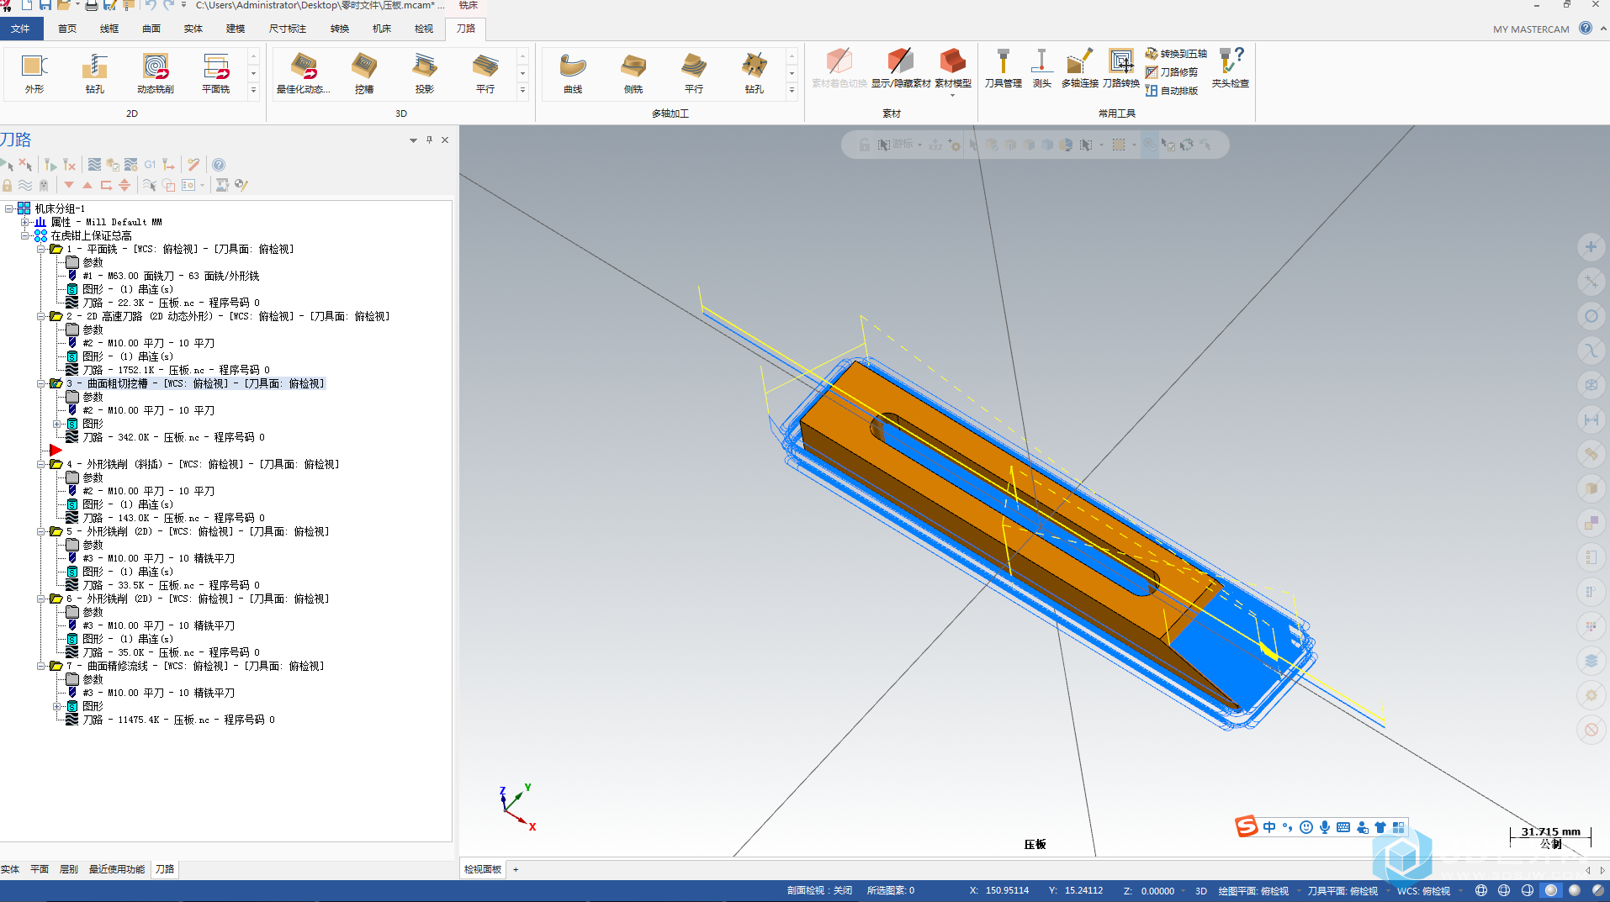Image resolution: width=1610 pixels, height=902 pixels.
Task: Pin the 刀路 toolpaths panel
Action: click(x=429, y=140)
